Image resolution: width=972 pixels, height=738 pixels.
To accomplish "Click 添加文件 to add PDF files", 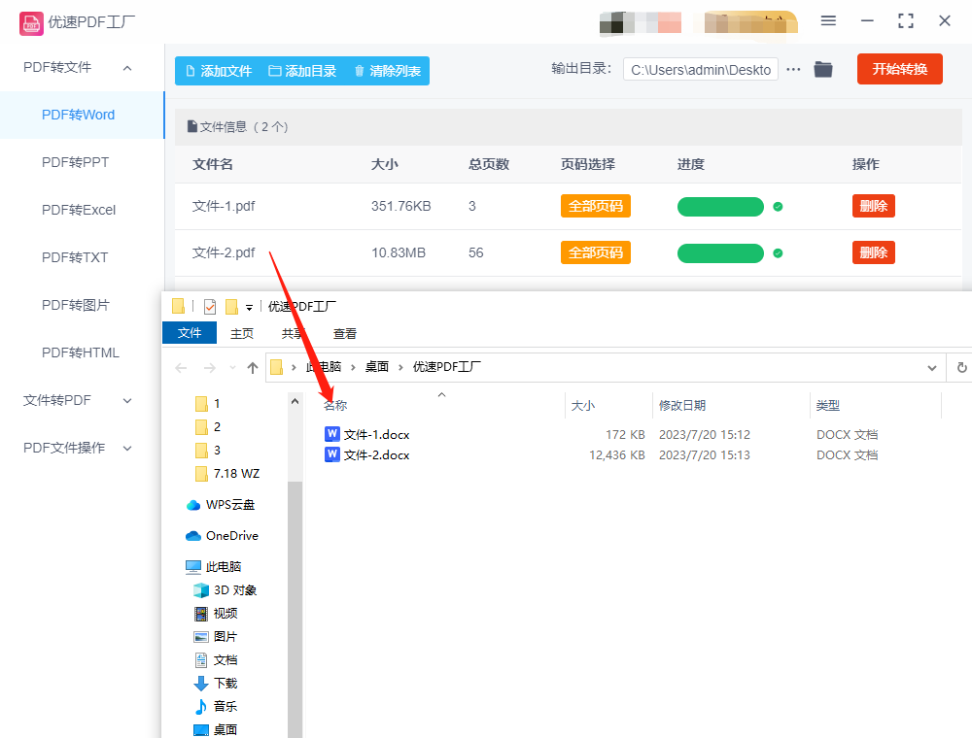I will point(219,71).
